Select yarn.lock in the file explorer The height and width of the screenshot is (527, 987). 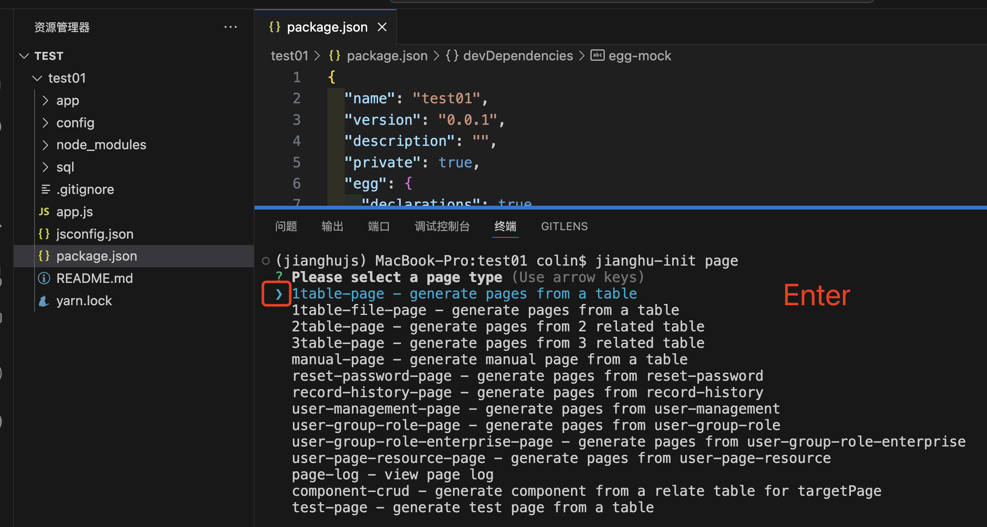84,300
